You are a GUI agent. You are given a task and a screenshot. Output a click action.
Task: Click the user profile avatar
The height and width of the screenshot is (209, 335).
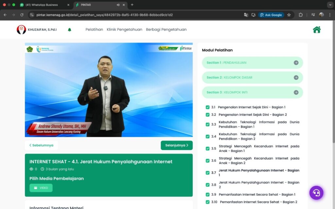(21, 30)
